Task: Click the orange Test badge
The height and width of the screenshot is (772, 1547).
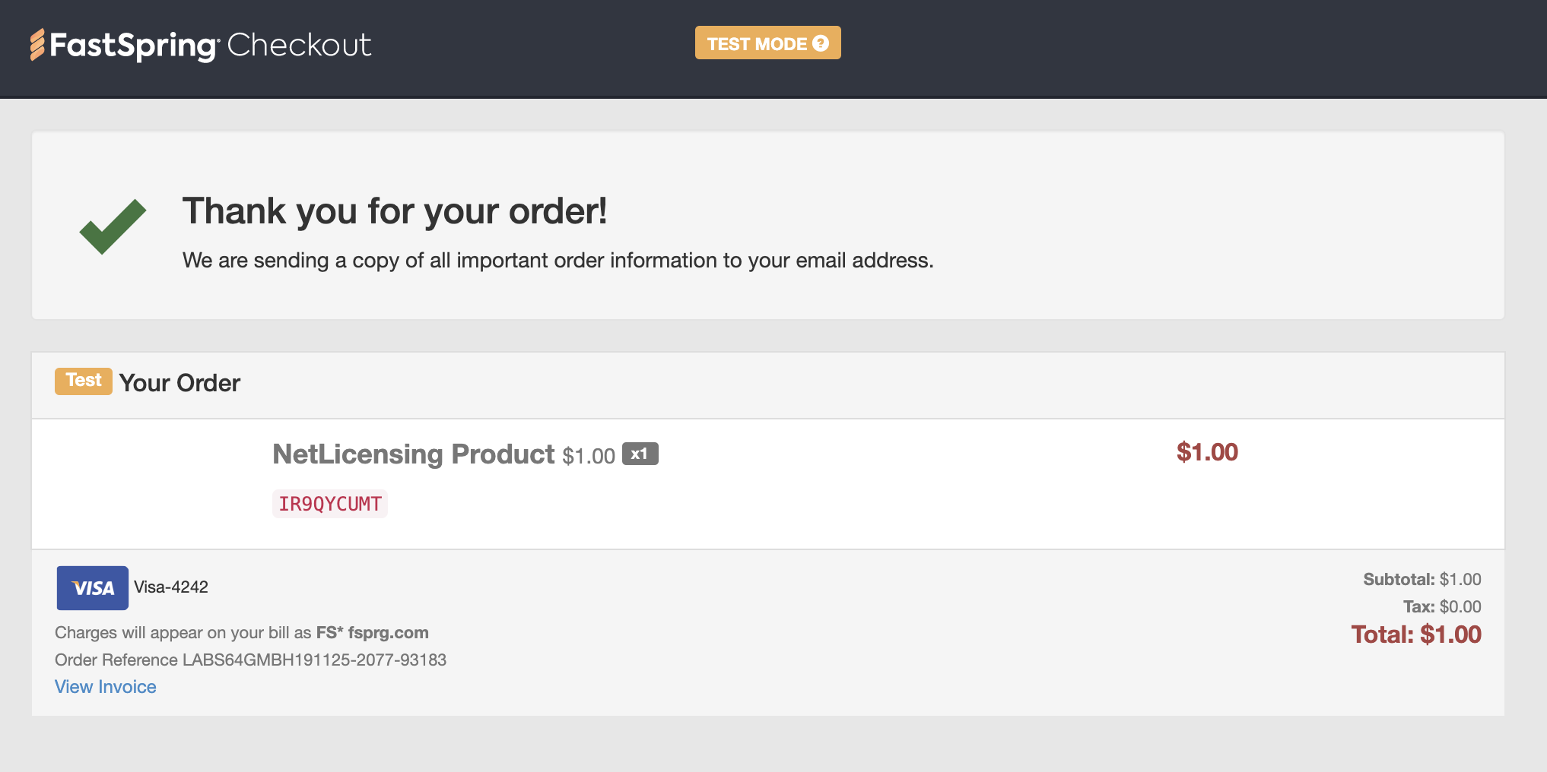Action: 84,381
